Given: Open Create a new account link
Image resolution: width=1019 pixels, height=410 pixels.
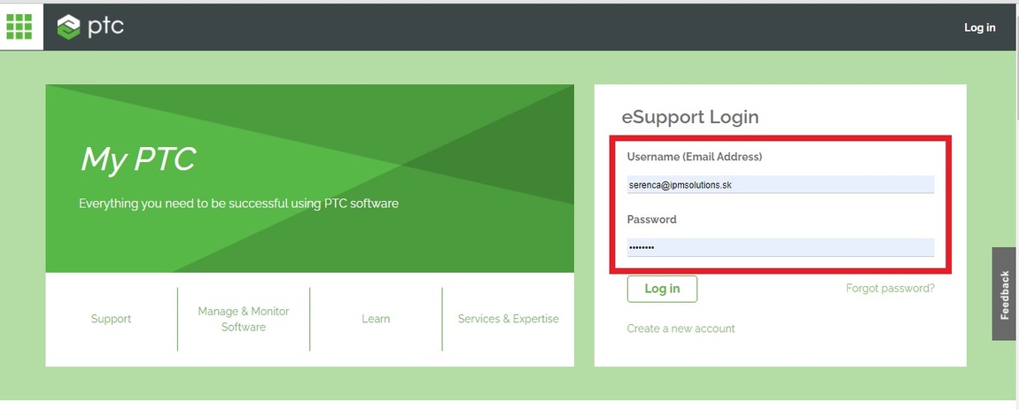Looking at the screenshot, I should point(681,329).
